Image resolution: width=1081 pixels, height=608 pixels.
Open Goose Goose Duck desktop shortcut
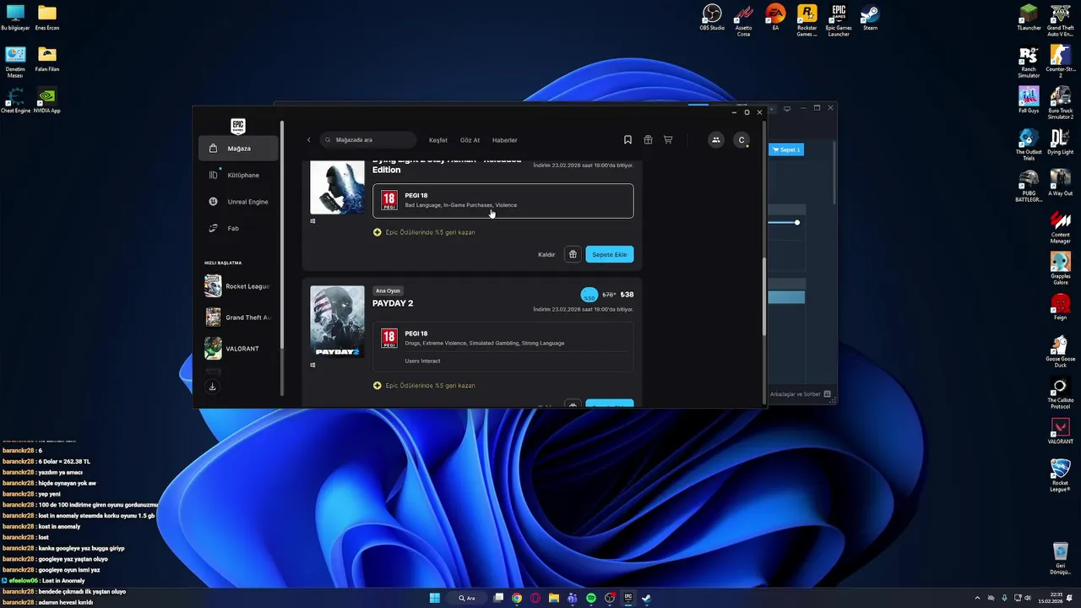pos(1061,351)
